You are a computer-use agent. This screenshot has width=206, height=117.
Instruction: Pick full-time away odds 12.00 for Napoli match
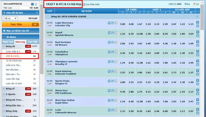click(x=140, y=34)
